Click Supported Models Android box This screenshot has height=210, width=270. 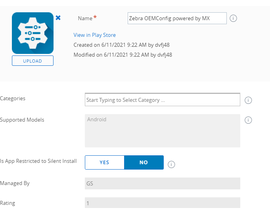click(163, 131)
